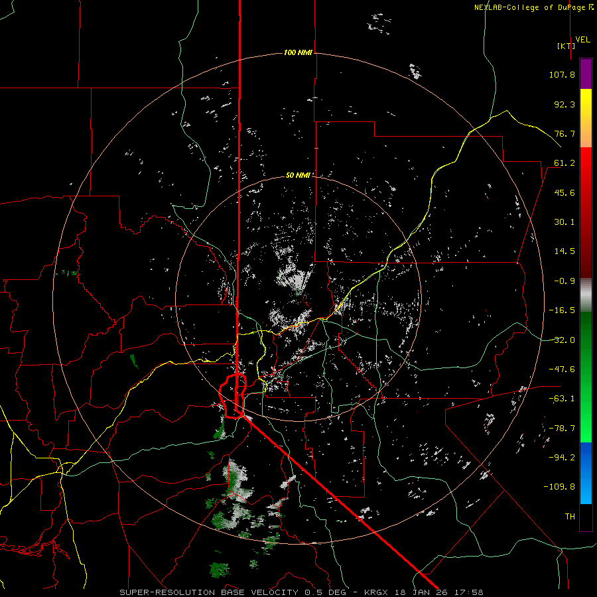The width and height of the screenshot is (597, 597).
Task: Click the VEL legend heading
Action: click(582, 40)
